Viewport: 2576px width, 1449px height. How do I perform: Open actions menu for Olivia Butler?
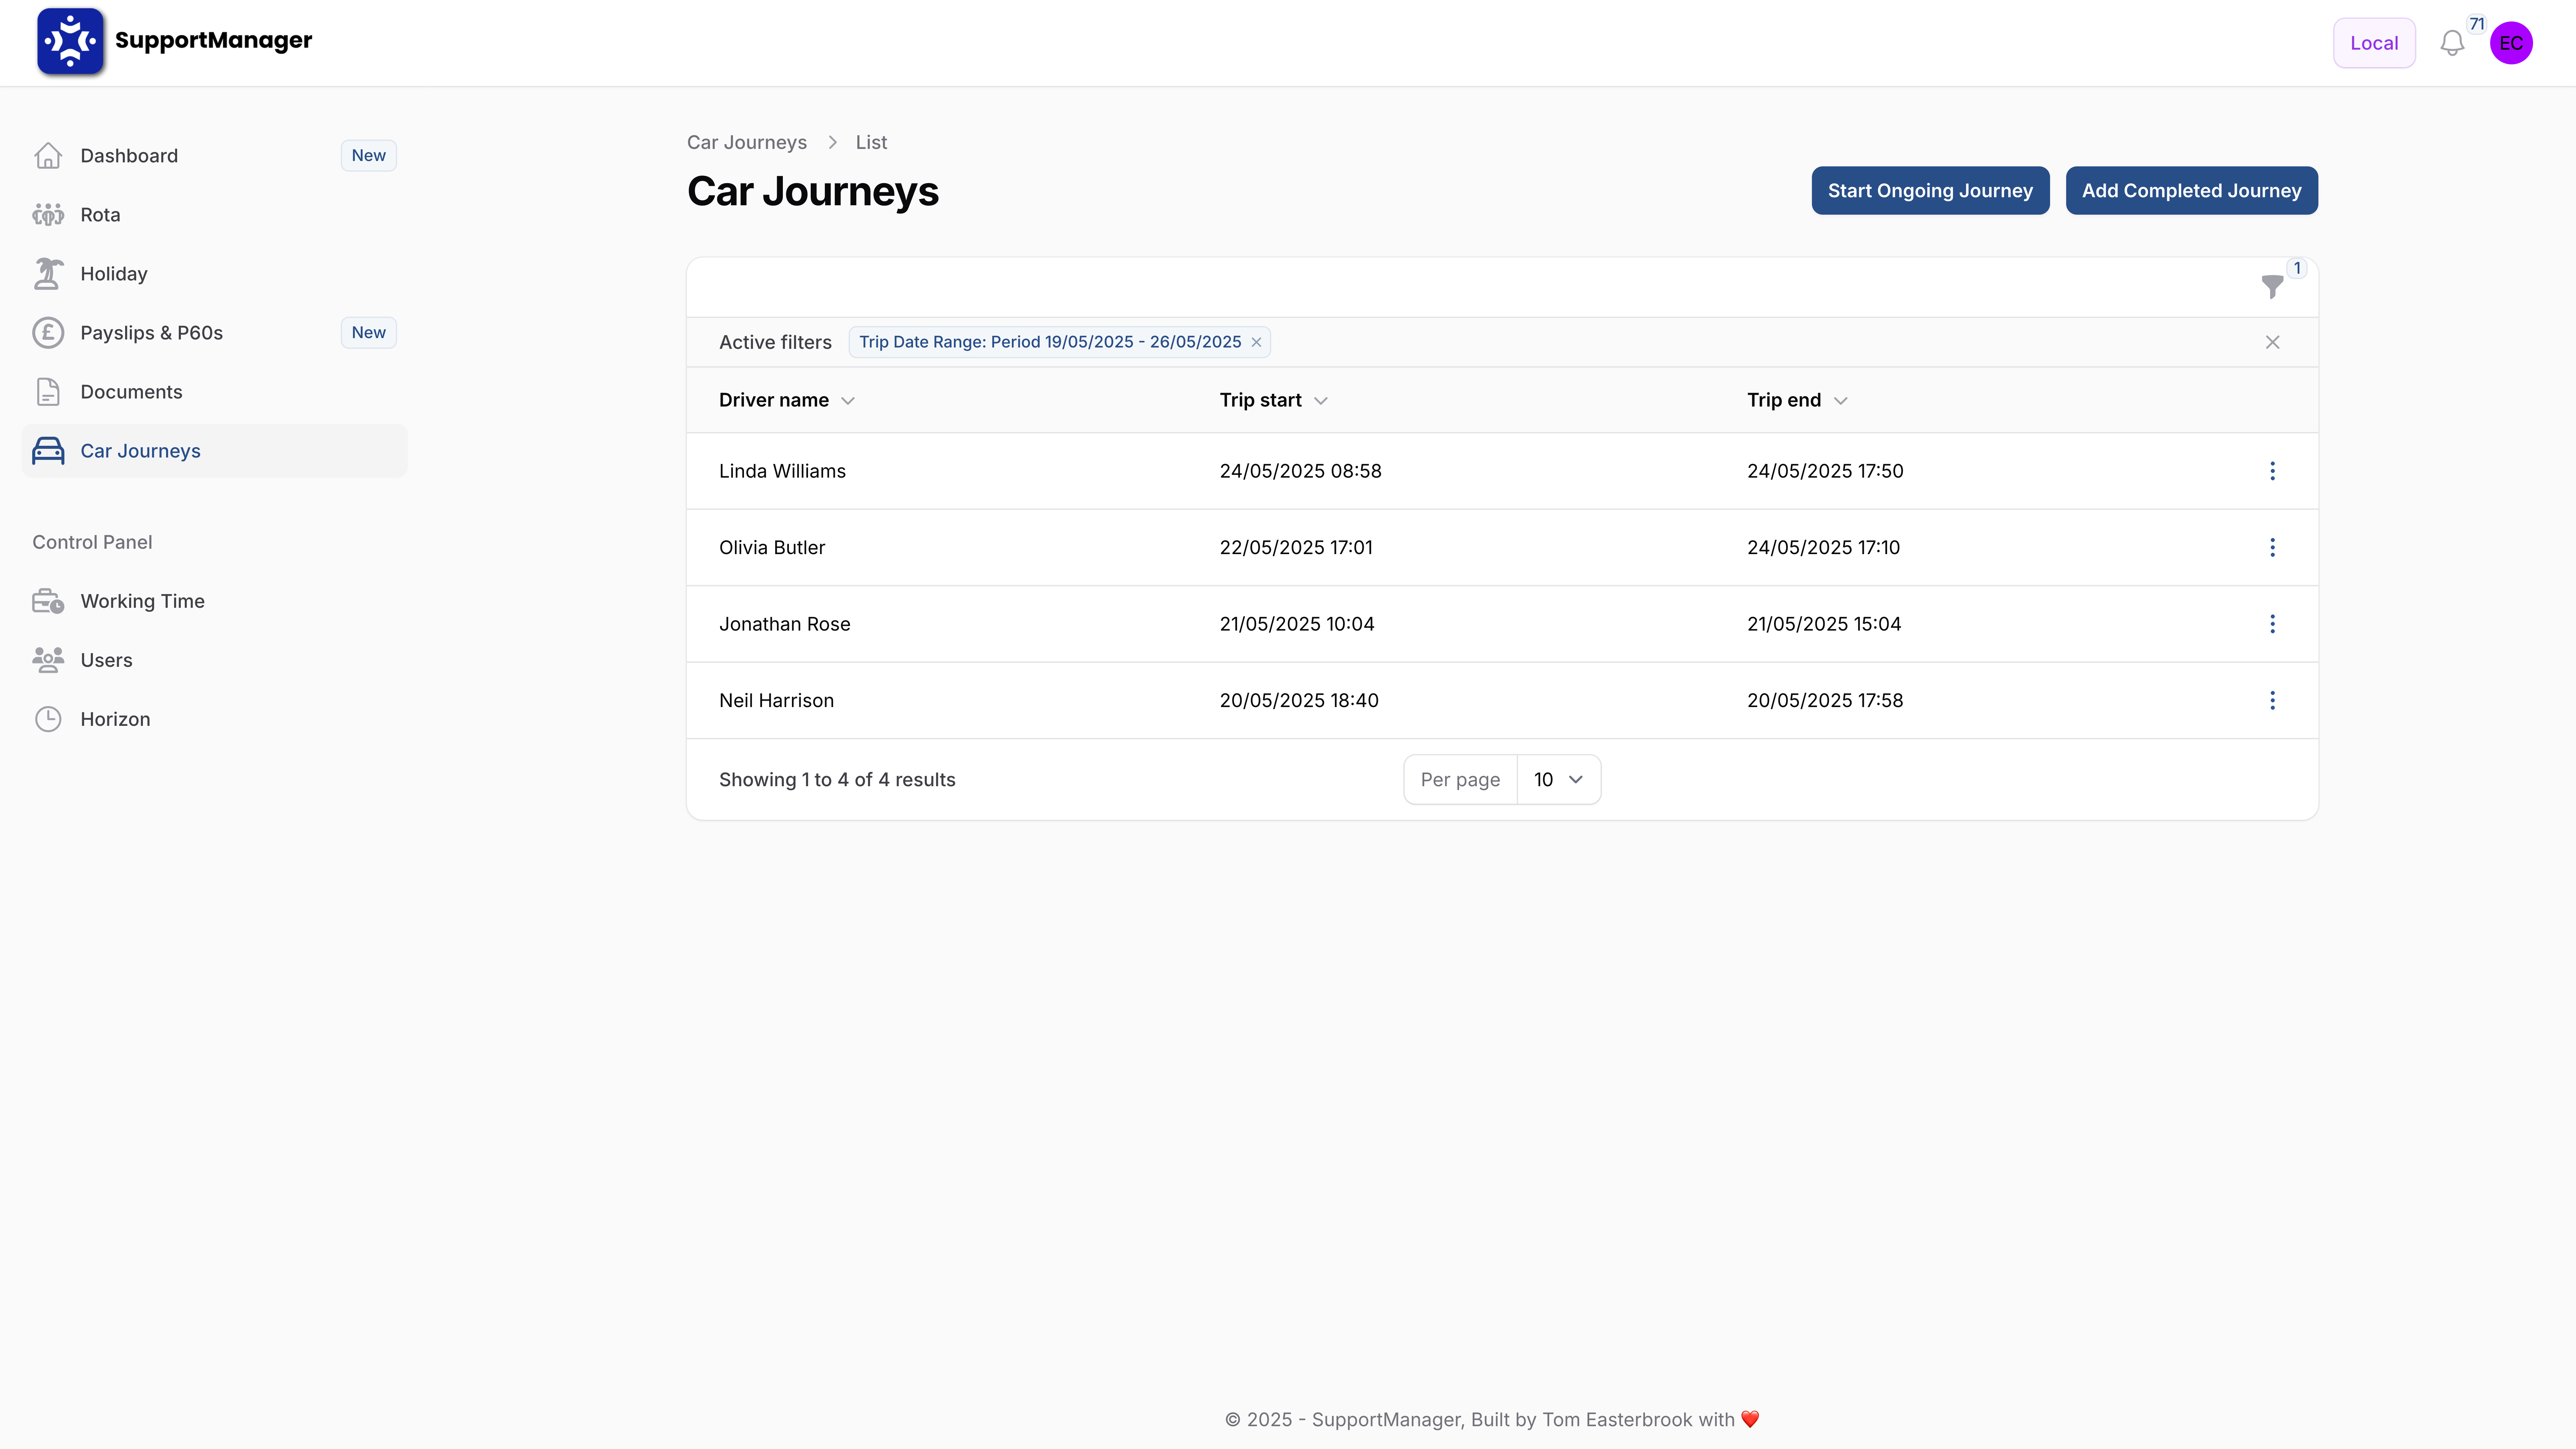click(2272, 547)
